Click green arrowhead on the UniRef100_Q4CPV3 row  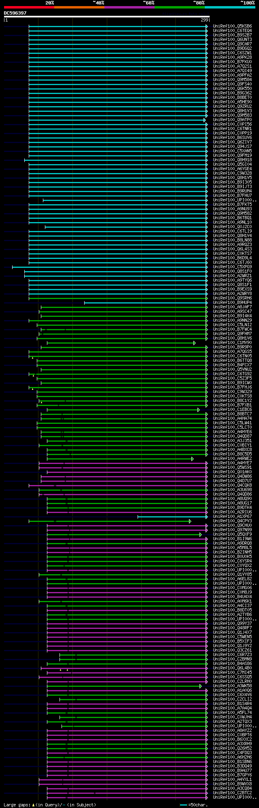click(190, 521)
